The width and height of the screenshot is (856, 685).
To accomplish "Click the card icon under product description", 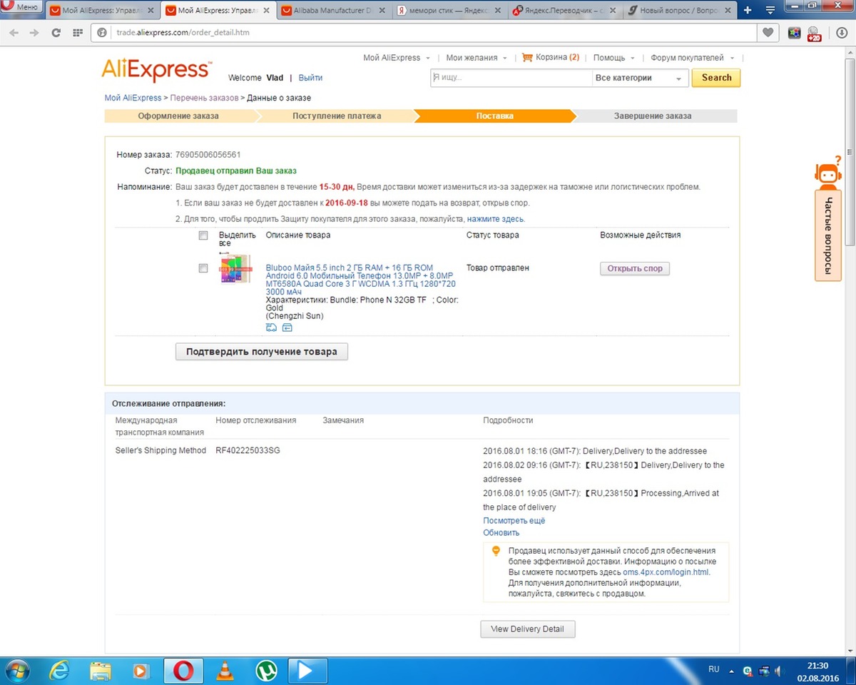I will tap(287, 328).
